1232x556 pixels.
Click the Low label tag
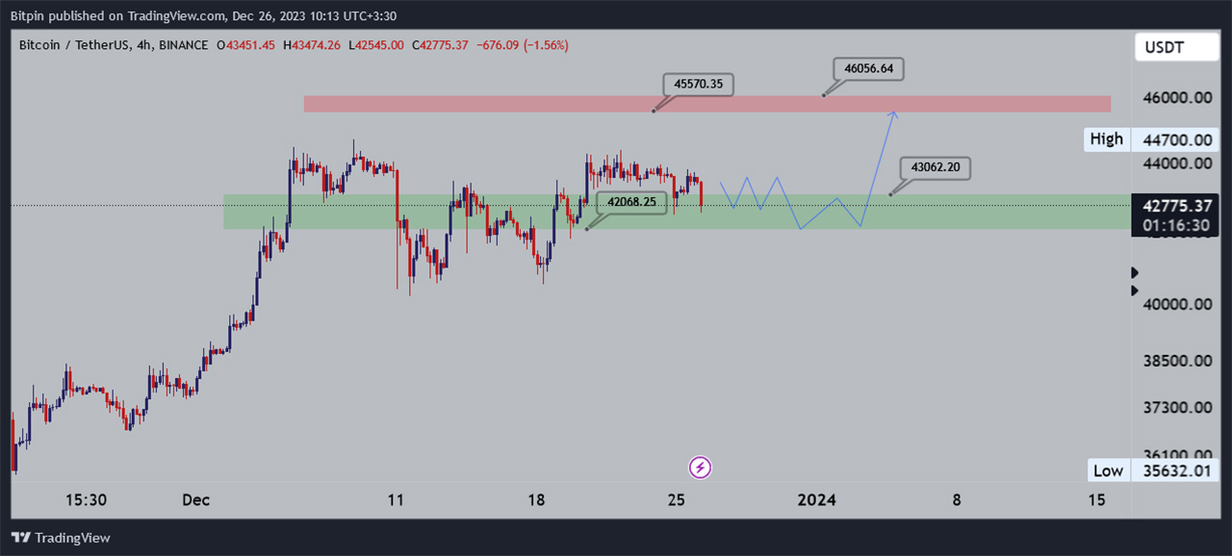(x=1107, y=471)
